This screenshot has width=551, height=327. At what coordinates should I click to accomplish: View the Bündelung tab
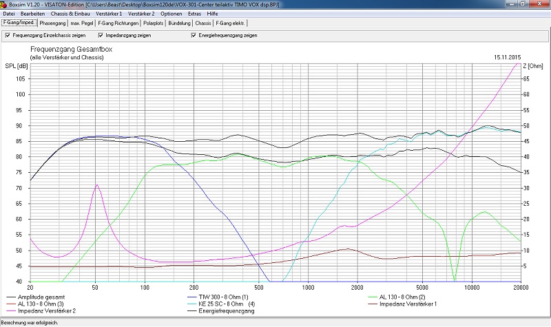(180, 23)
